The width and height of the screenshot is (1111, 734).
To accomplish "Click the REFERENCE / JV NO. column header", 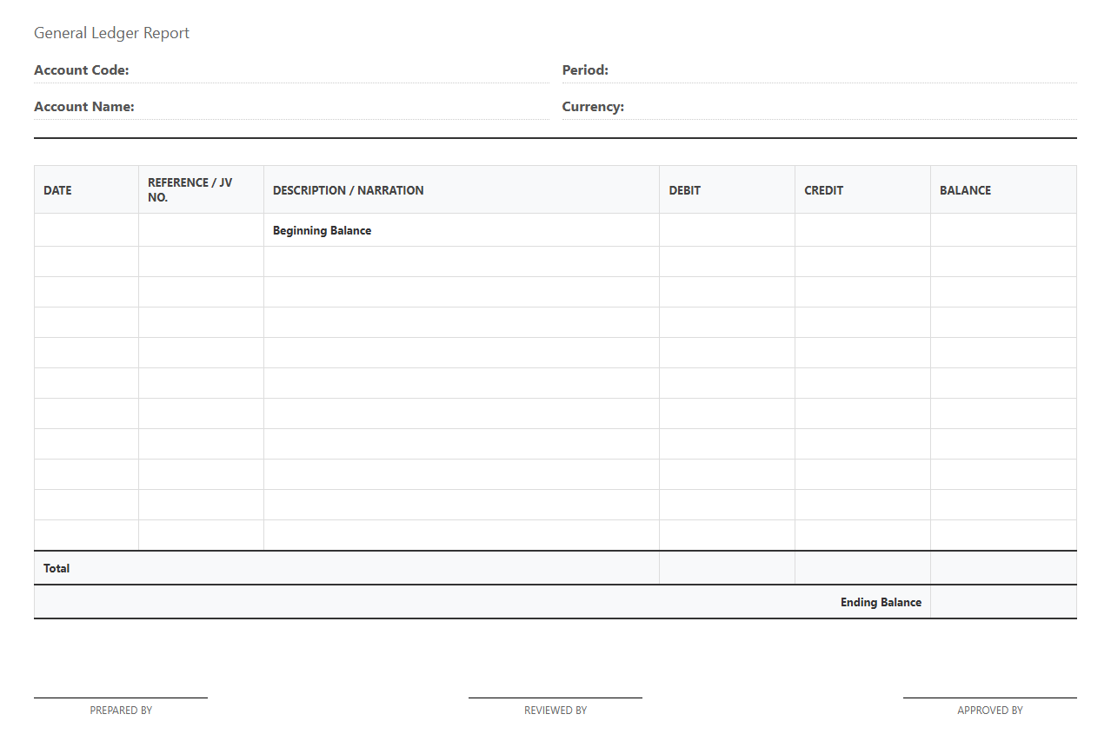I will (201, 190).
